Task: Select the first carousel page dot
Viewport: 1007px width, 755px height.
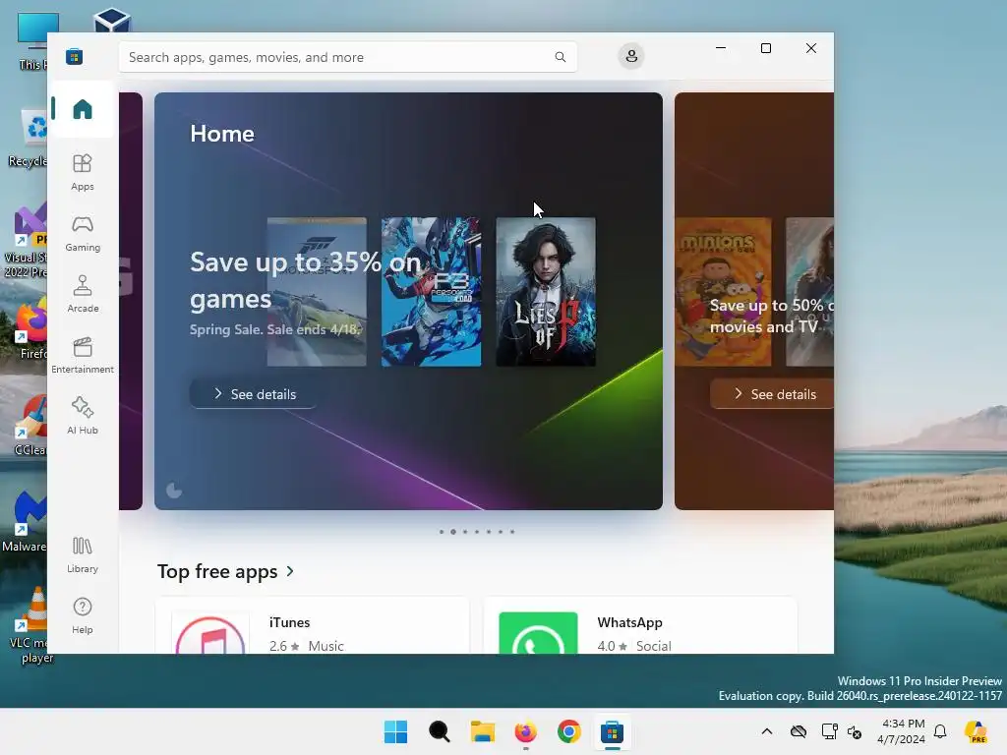Action: 442,532
